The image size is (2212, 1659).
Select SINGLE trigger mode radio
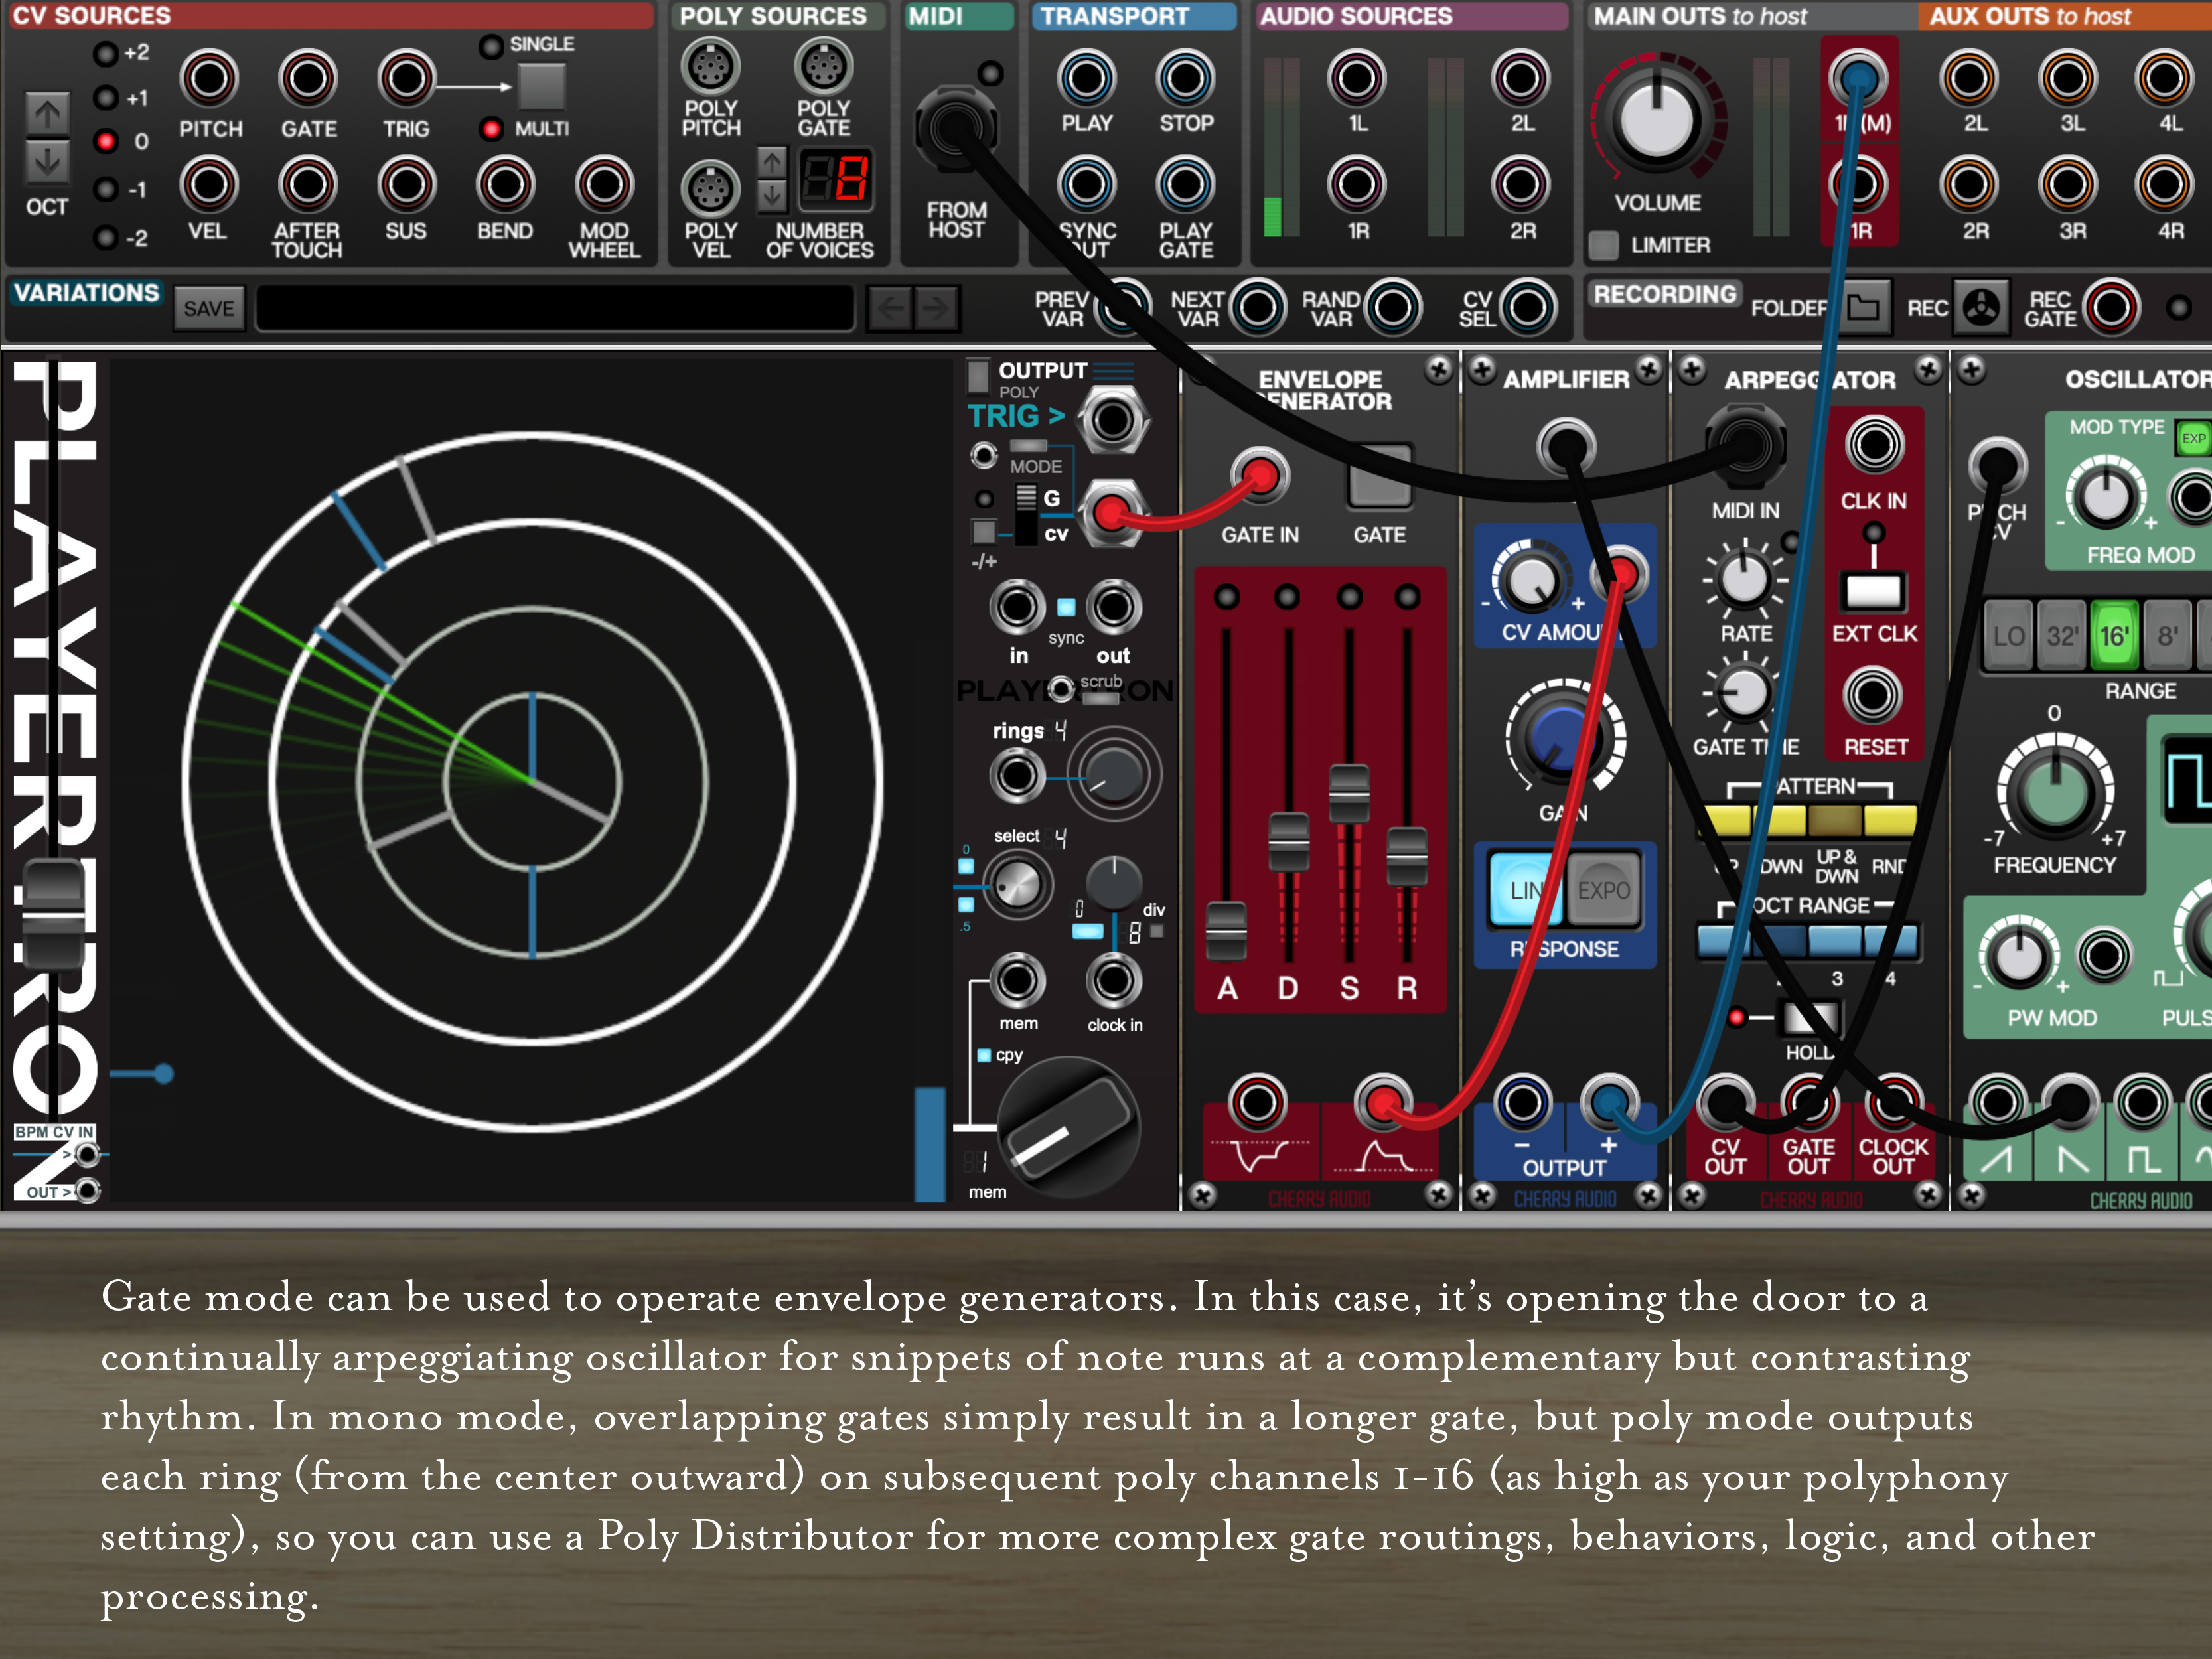[490, 46]
